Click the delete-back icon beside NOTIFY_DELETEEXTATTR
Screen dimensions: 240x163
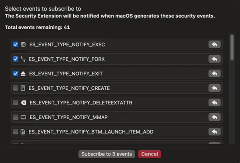pyautogui.click(x=24, y=103)
